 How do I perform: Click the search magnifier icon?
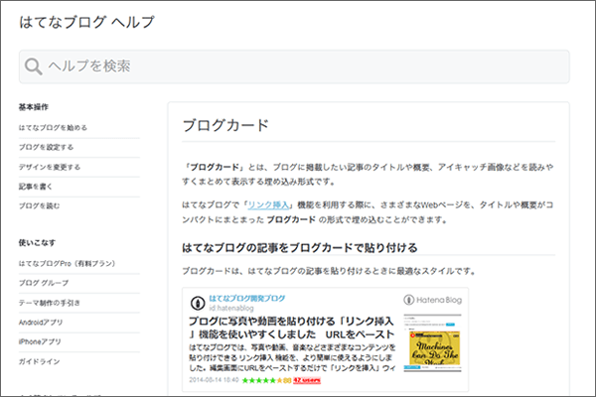(34, 66)
